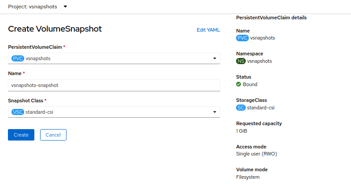Open the standard-csi StorageClass link
351x184 pixels.
pos(261,108)
